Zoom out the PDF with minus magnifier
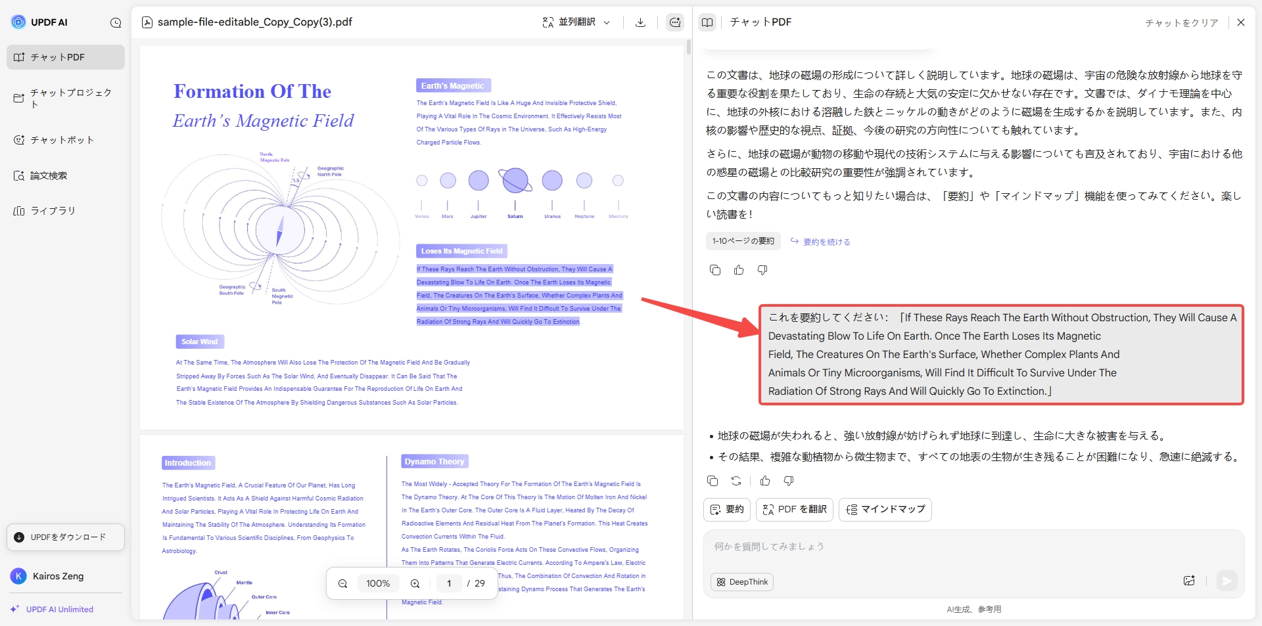The width and height of the screenshot is (1262, 626). click(342, 583)
